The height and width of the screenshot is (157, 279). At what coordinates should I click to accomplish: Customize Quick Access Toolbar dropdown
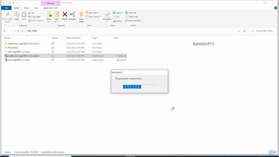(17, 3)
